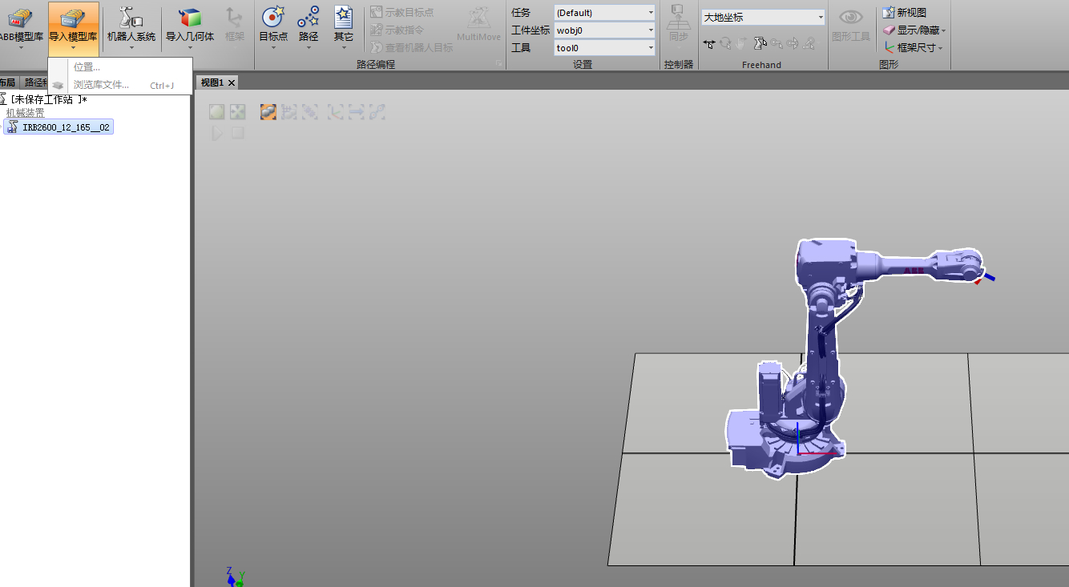Click the 路径 path icon
1069x587 pixels.
click(309, 18)
